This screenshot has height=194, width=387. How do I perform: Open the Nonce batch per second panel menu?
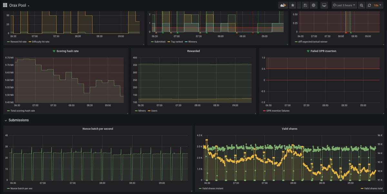(x=98, y=129)
